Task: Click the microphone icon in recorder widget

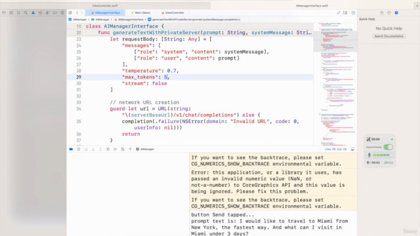Action: [x=369, y=155]
